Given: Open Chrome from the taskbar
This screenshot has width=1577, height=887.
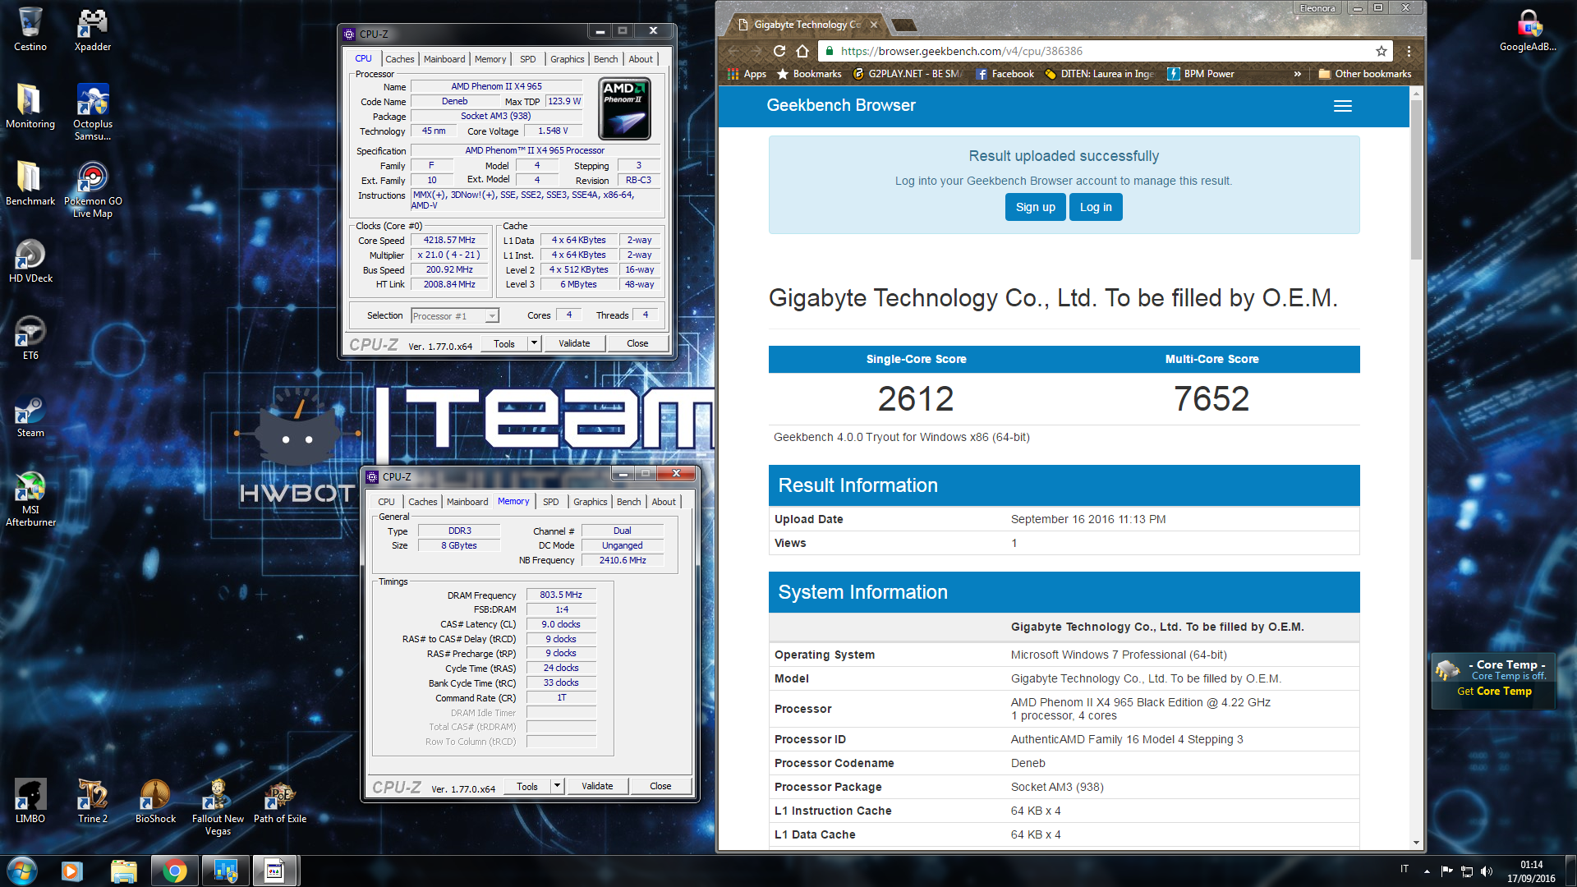Looking at the screenshot, I should coord(174,871).
